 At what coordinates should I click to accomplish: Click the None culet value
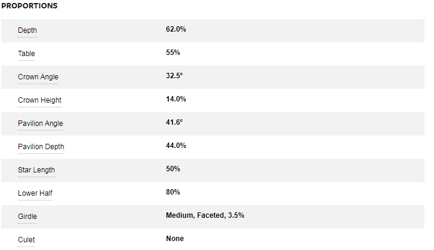(175, 239)
